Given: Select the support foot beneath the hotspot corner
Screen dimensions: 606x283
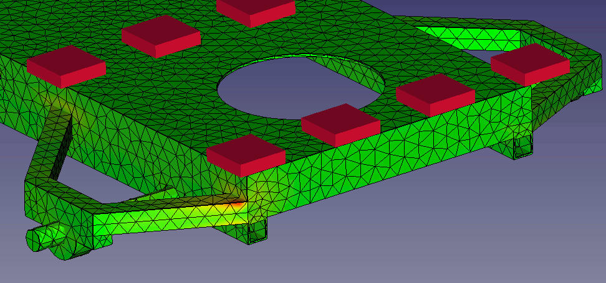Looking at the screenshot, I should [x=252, y=232].
